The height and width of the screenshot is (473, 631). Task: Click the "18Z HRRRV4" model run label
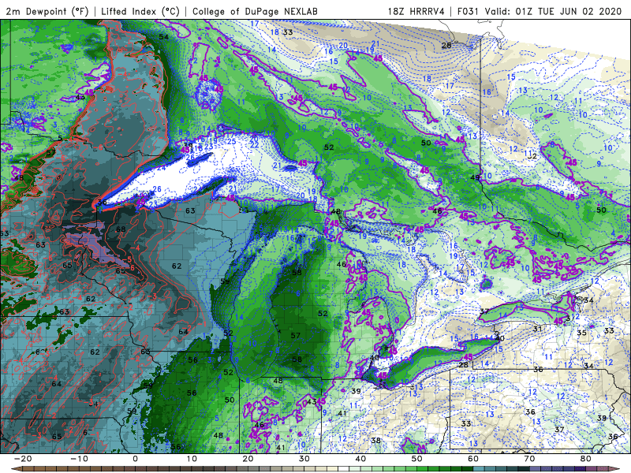coord(416,11)
